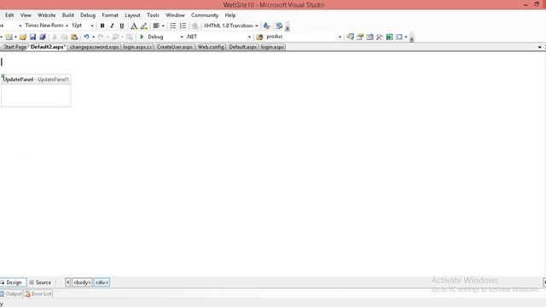Switch to Source view

(x=40, y=282)
